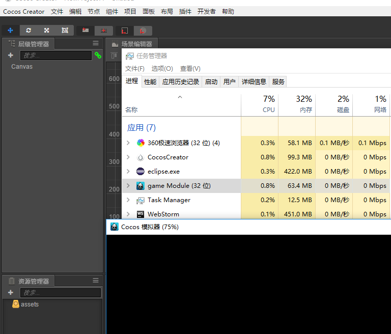391x334 pixels.
Task: Click the eclipse.exe icon
Action: (141, 172)
